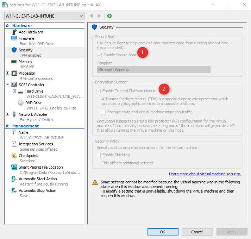This screenshot has height=239, width=251.
Task: Click Ext-Hyper-V-Switch text
Action: pyautogui.click(x=36, y=120)
